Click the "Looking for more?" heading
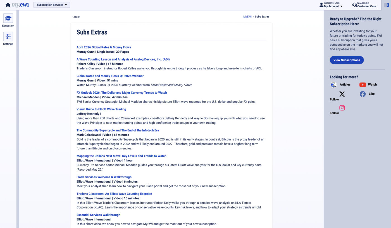 point(344,77)
